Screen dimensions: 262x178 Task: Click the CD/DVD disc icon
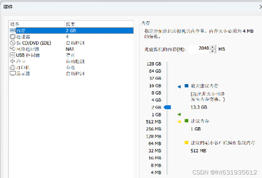click(x=13, y=43)
